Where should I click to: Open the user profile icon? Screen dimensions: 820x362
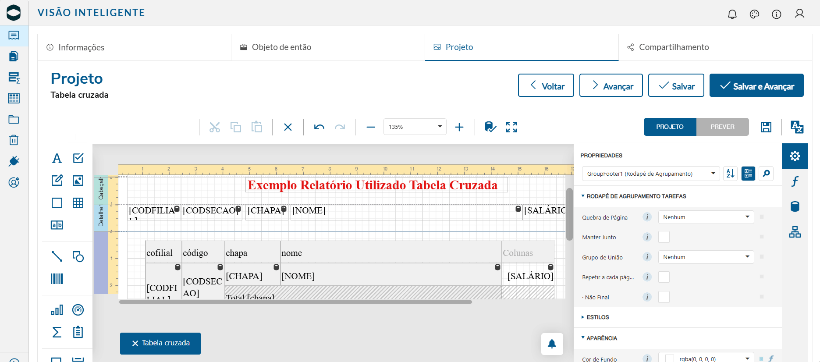pyautogui.click(x=799, y=14)
